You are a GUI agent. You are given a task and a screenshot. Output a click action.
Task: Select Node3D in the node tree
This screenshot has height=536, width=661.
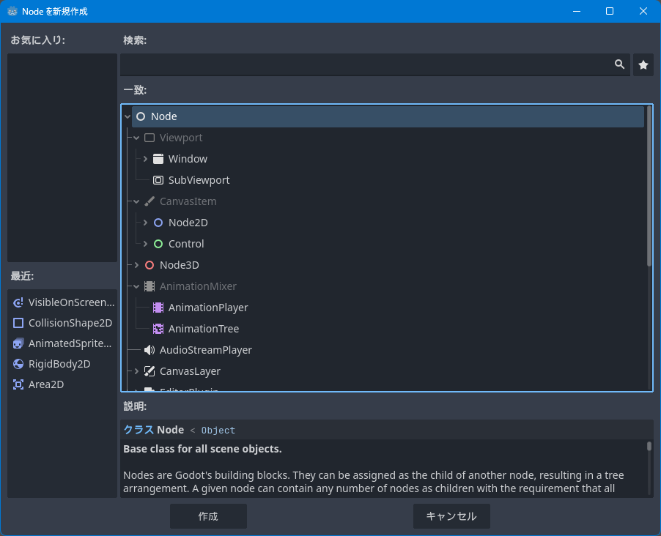click(x=179, y=265)
